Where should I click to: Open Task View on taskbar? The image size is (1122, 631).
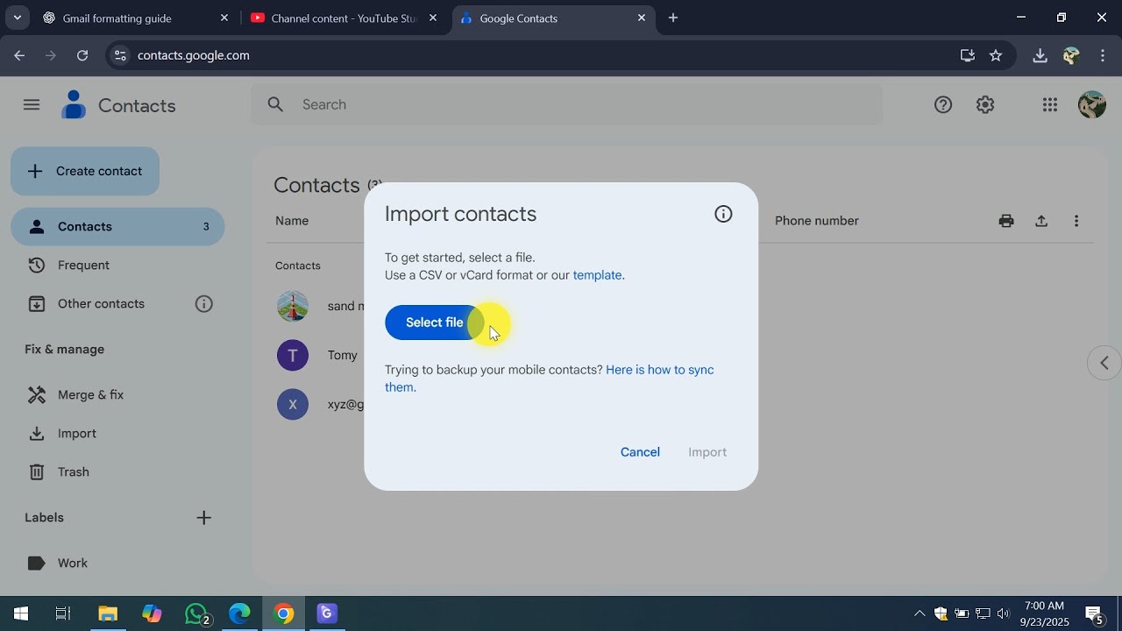[63, 613]
